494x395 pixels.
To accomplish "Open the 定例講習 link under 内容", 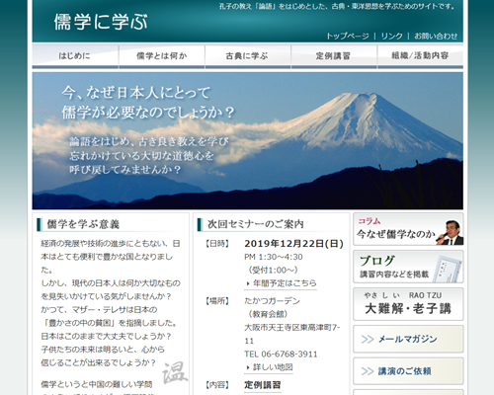I will click(x=263, y=385).
